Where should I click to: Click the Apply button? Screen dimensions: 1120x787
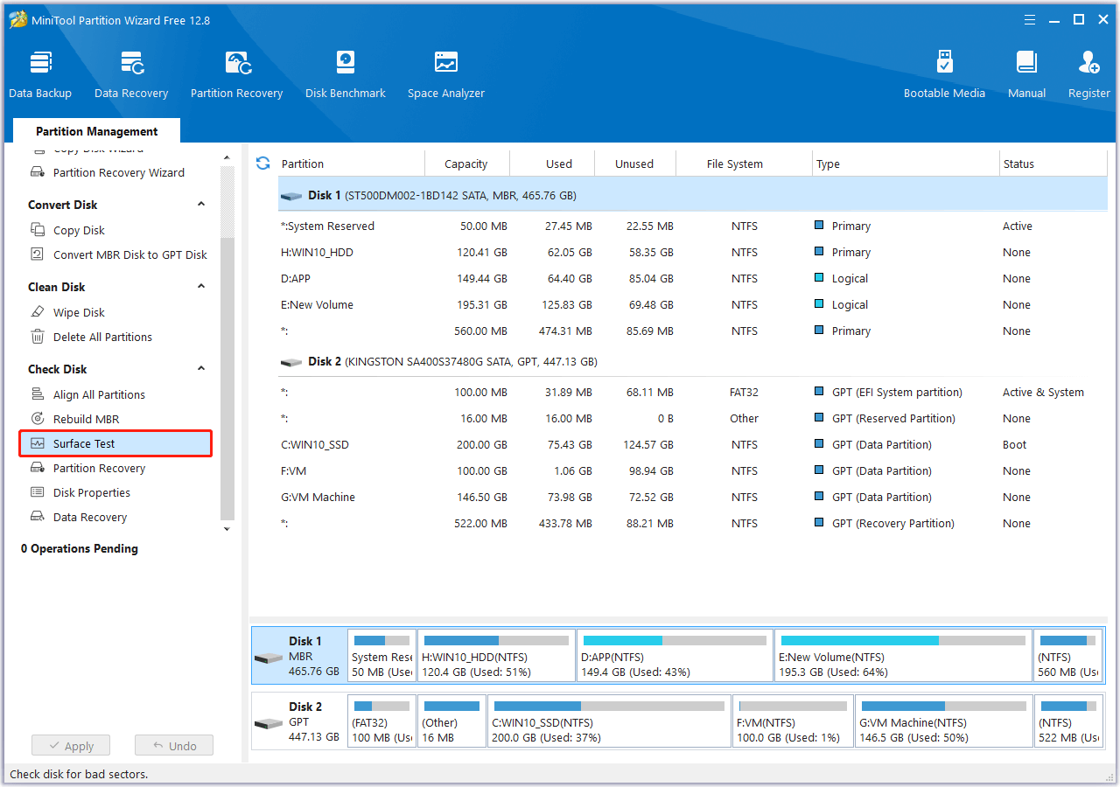pyautogui.click(x=70, y=746)
